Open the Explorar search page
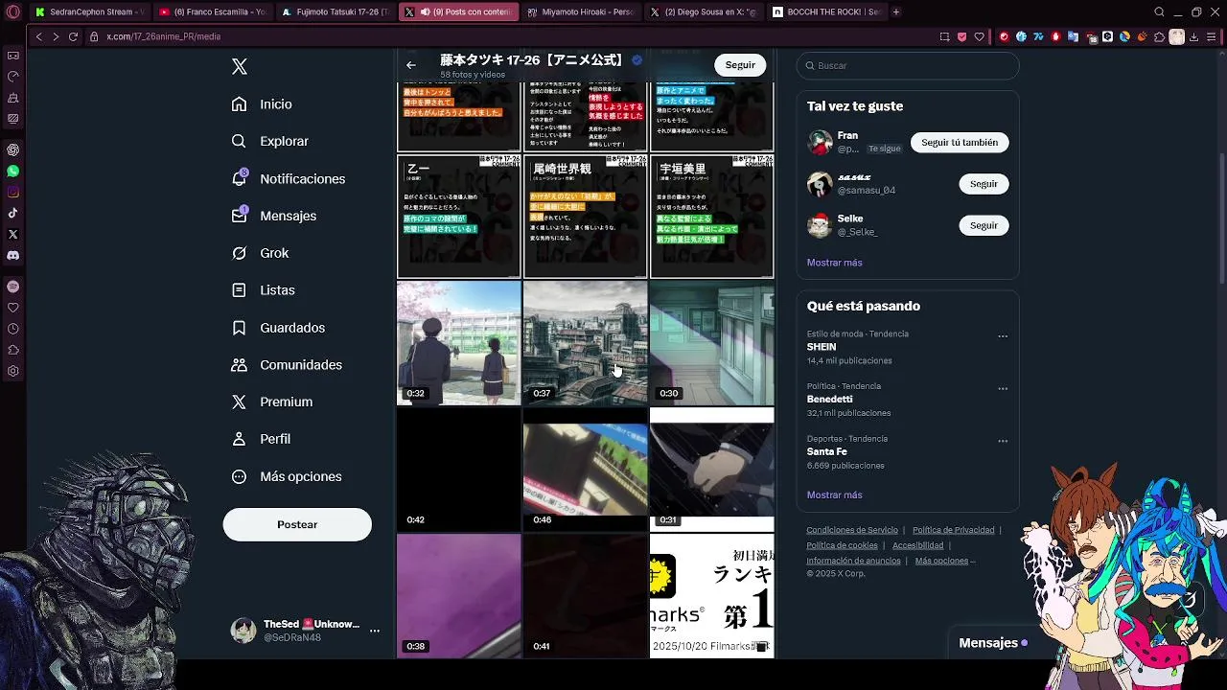 point(270,141)
